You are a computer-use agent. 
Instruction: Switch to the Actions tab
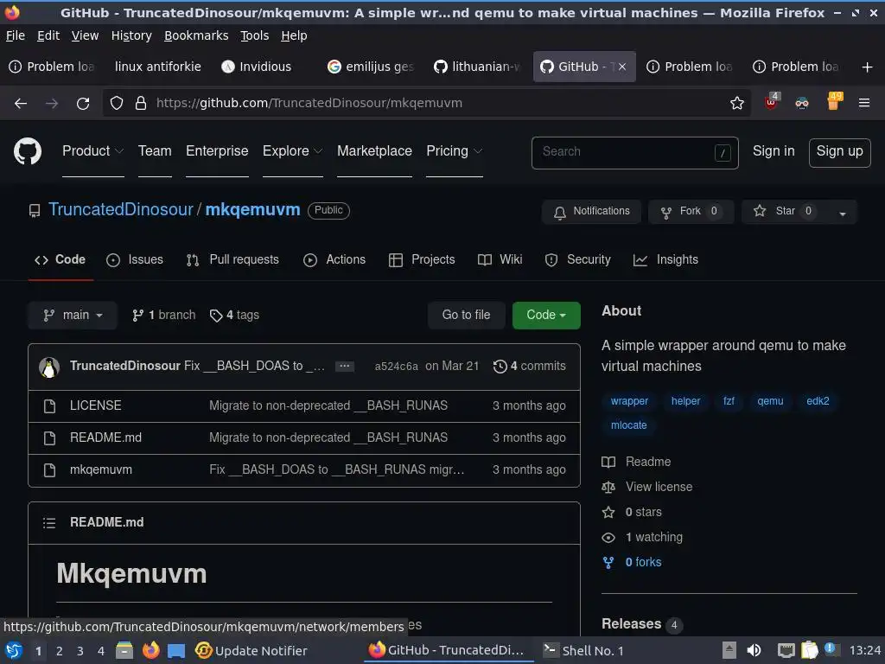point(334,259)
